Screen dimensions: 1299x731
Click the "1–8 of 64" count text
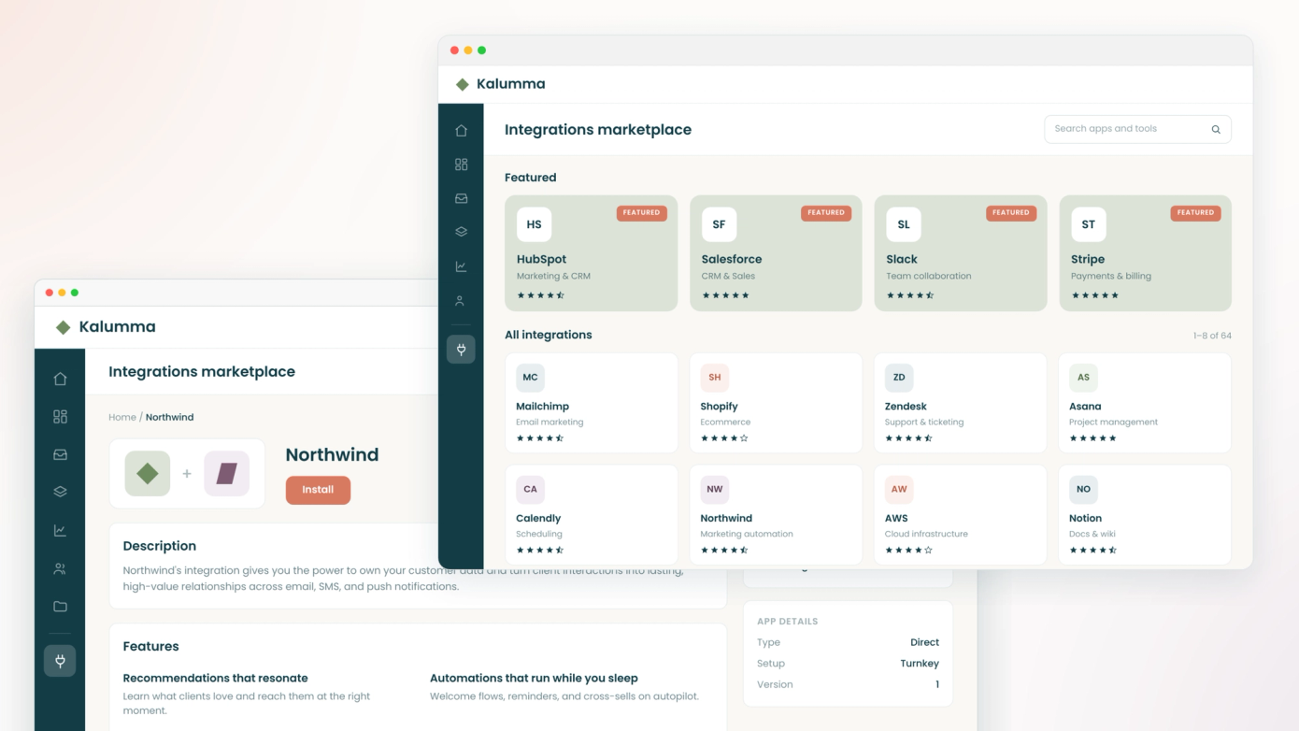[x=1212, y=336]
